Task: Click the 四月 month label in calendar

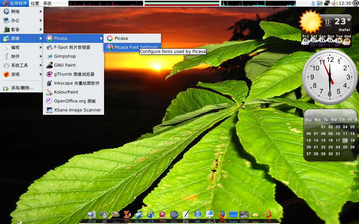Action: 310,114
